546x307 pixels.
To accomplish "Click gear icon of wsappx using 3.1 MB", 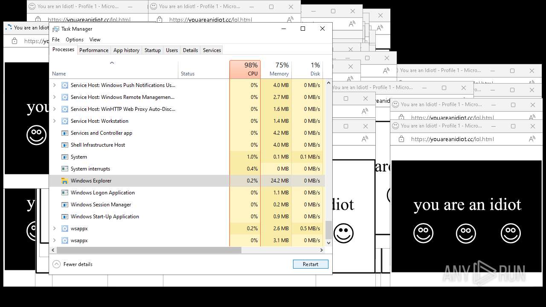I will tap(65, 240).
